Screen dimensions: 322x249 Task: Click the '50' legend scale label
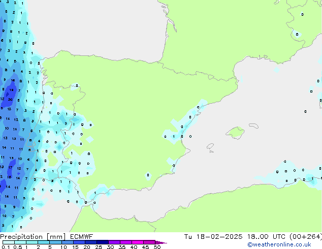[157, 247]
